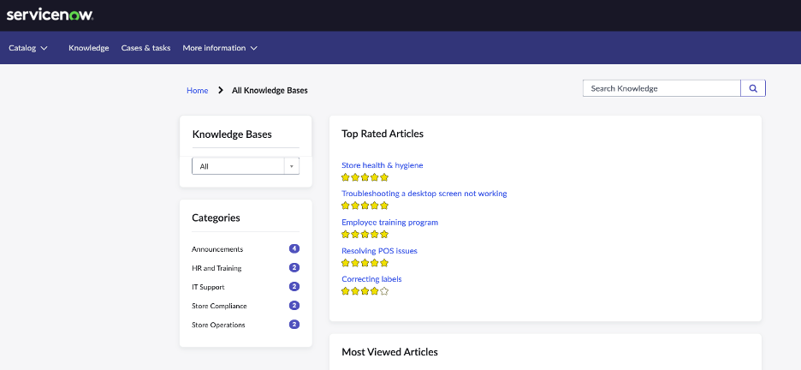This screenshot has height=370, width=801.
Task: Click the star rating under Store health & hygiene
Action: (365, 177)
